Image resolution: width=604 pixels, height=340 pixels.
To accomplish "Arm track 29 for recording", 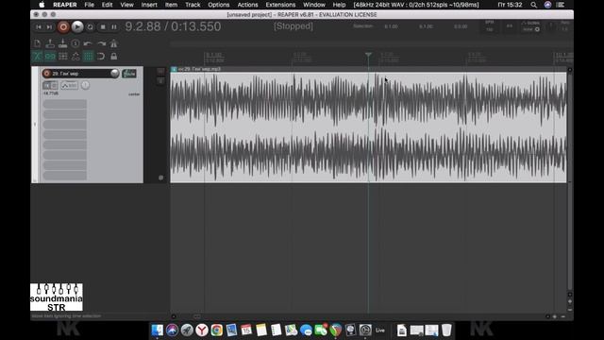I will [47, 74].
